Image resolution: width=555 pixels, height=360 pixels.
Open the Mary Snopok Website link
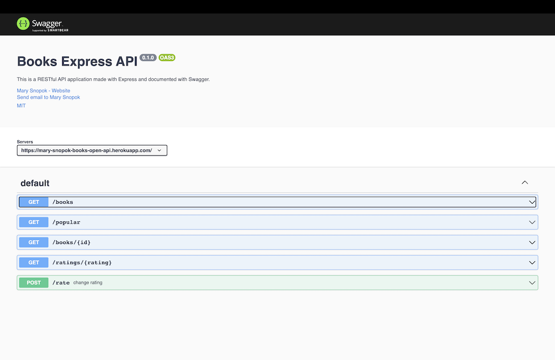pyautogui.click(x=43, y=90)
